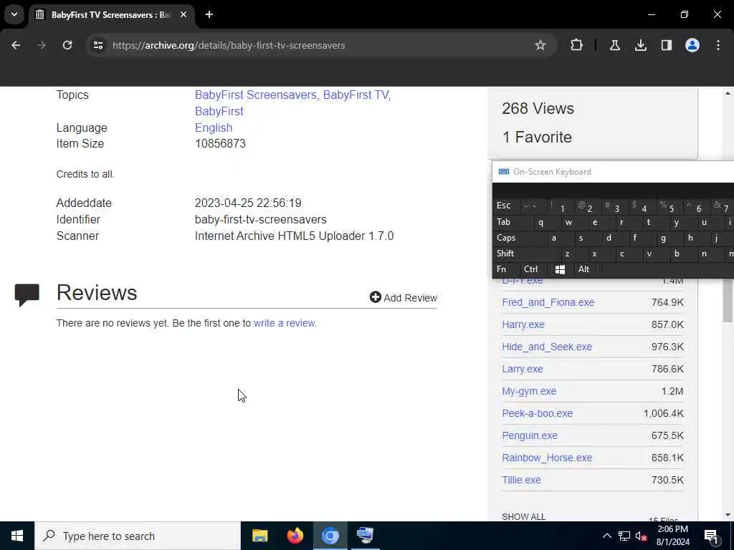Viewport: 734px width, 550px height.
Task: Download Larry.exe file
Action: click(523, 369)
